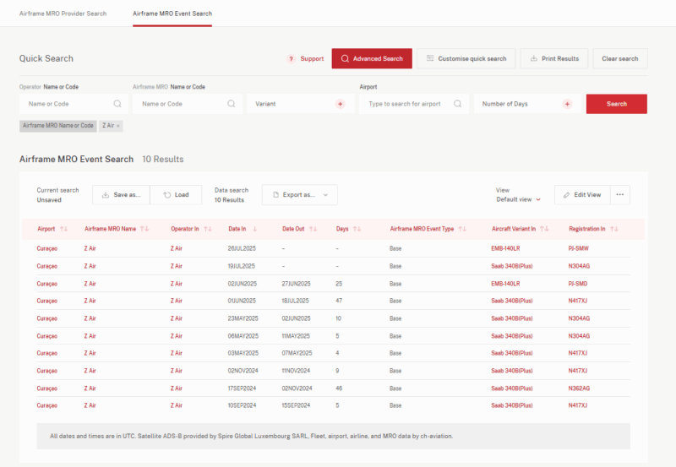Select the Airframe MRO Event Search tab
676x467 pixels.
172,14
